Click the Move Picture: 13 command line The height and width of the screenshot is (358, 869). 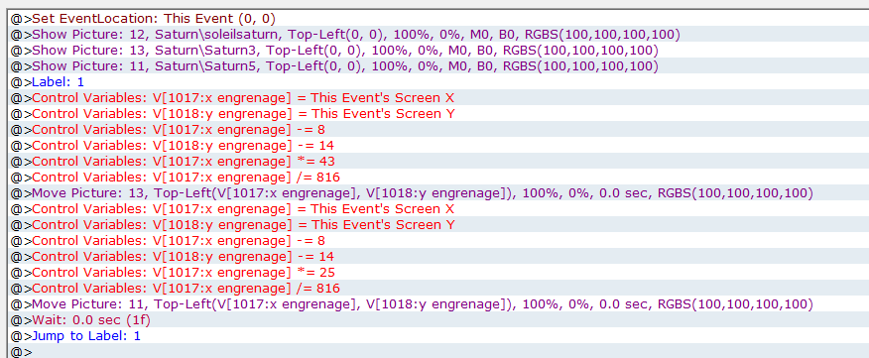(437, 192)
